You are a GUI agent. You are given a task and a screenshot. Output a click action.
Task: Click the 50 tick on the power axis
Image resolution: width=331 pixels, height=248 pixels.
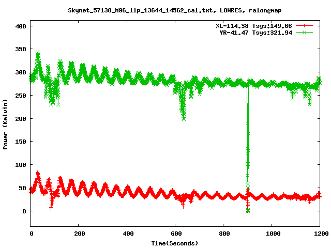pyautogui.click(x=22, y=188)
